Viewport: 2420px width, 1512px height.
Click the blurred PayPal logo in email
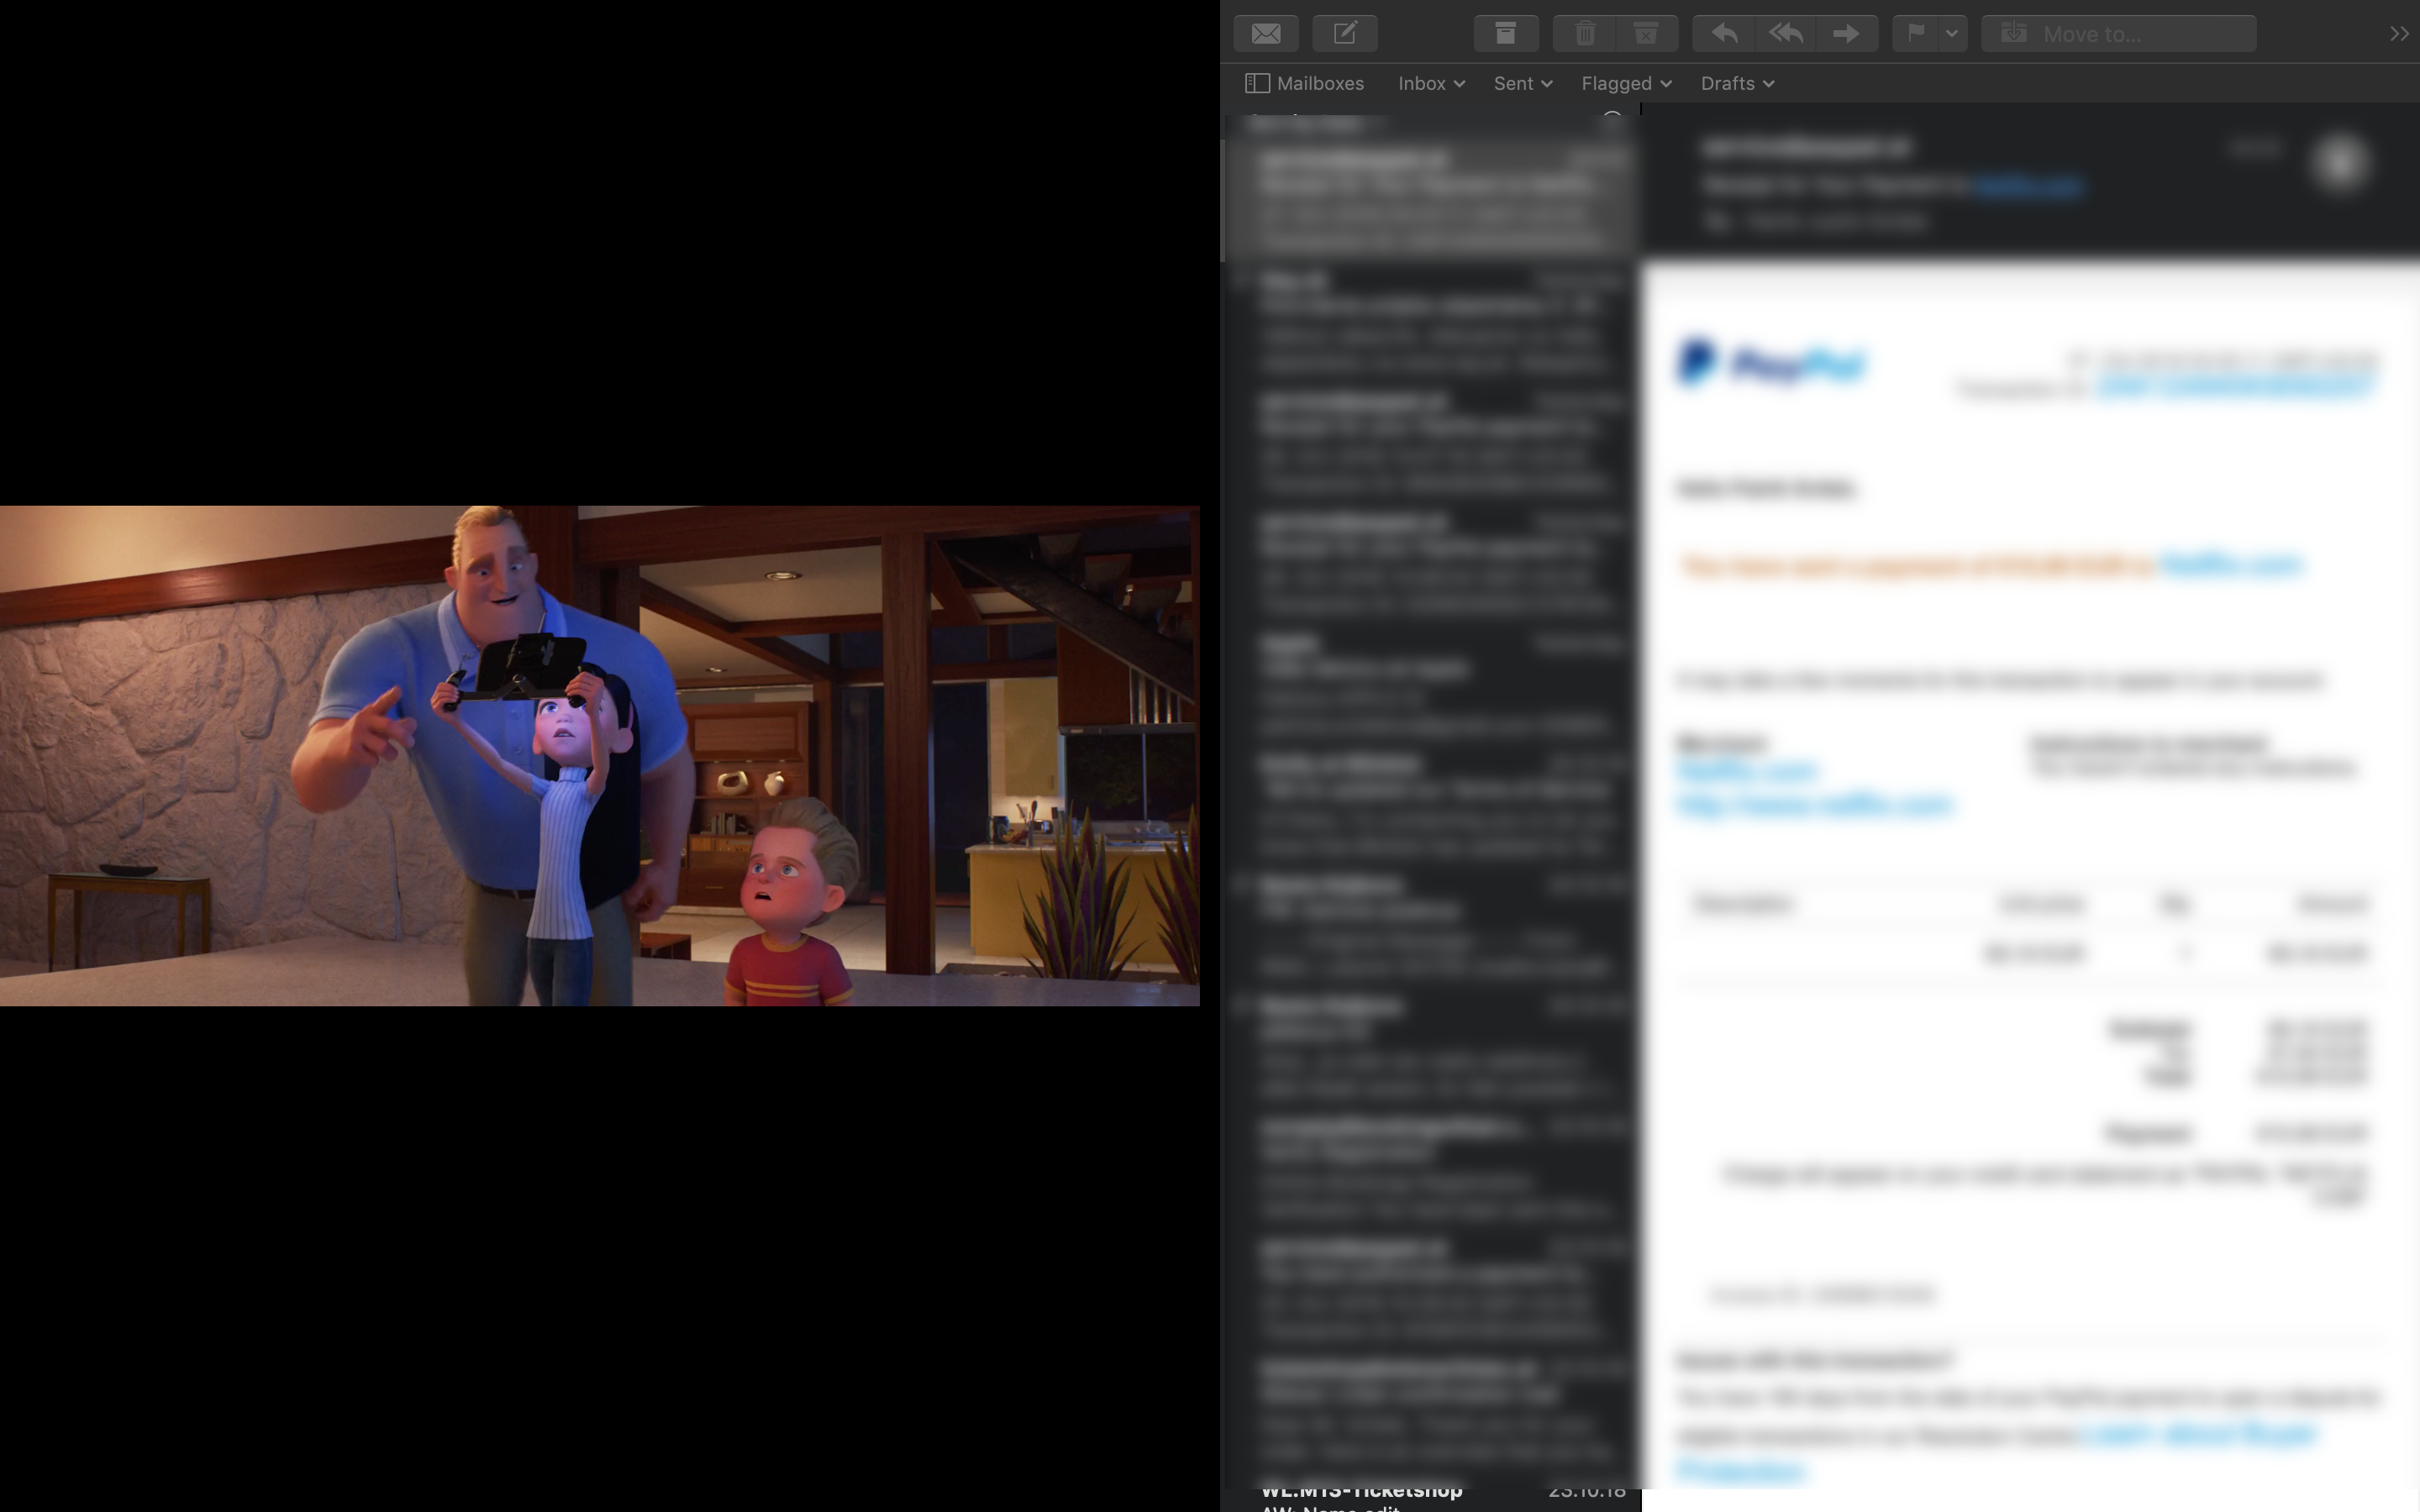[1771, 363]
